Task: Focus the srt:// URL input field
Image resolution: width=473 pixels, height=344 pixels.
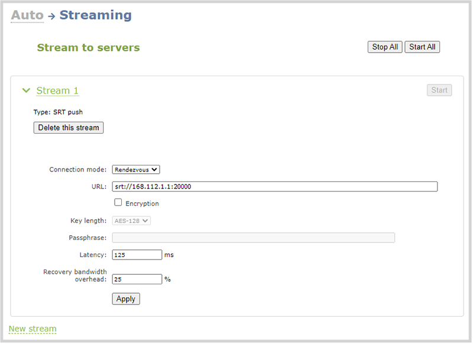Action: pos(275,187)
